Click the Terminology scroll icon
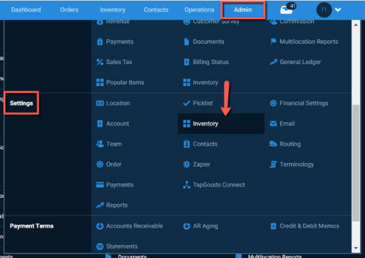Viewport: 365px width, 258px height. tap(273, 164)
